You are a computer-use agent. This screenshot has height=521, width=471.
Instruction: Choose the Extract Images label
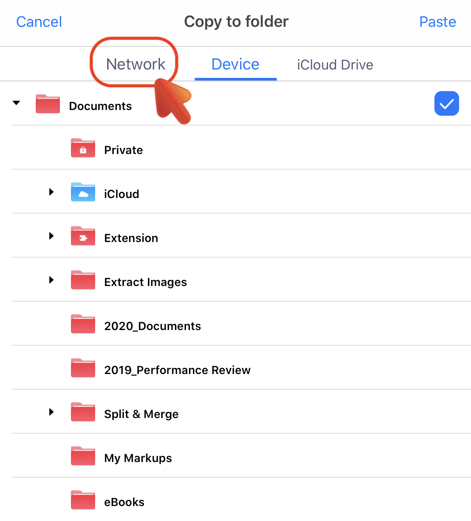145,283
